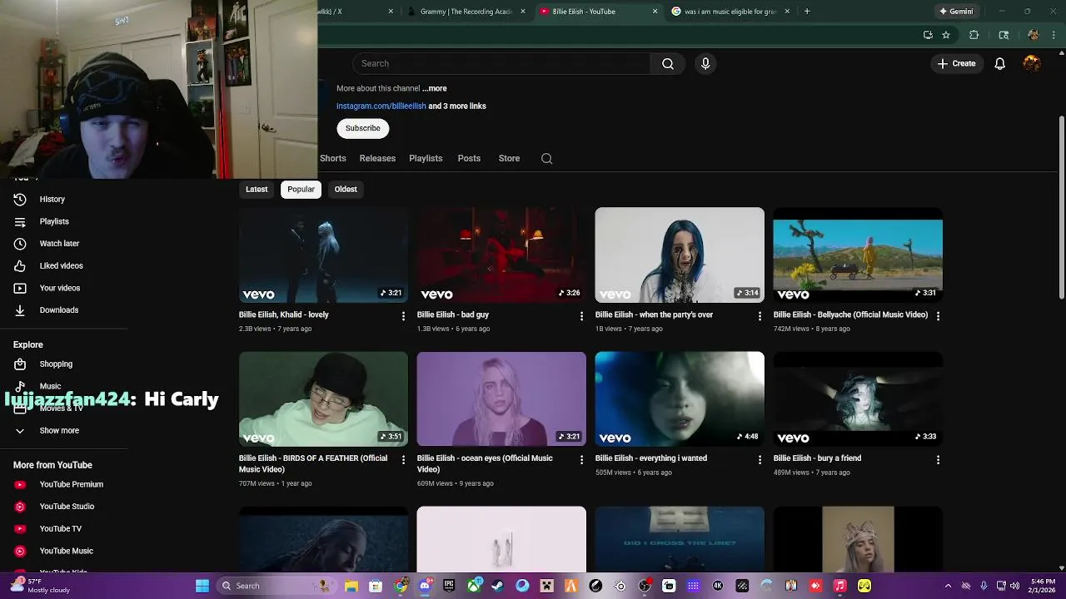Screen dimensions: 1066x599
Task: Subscribe to Billie Eilish channel
Action: [362, 128]
